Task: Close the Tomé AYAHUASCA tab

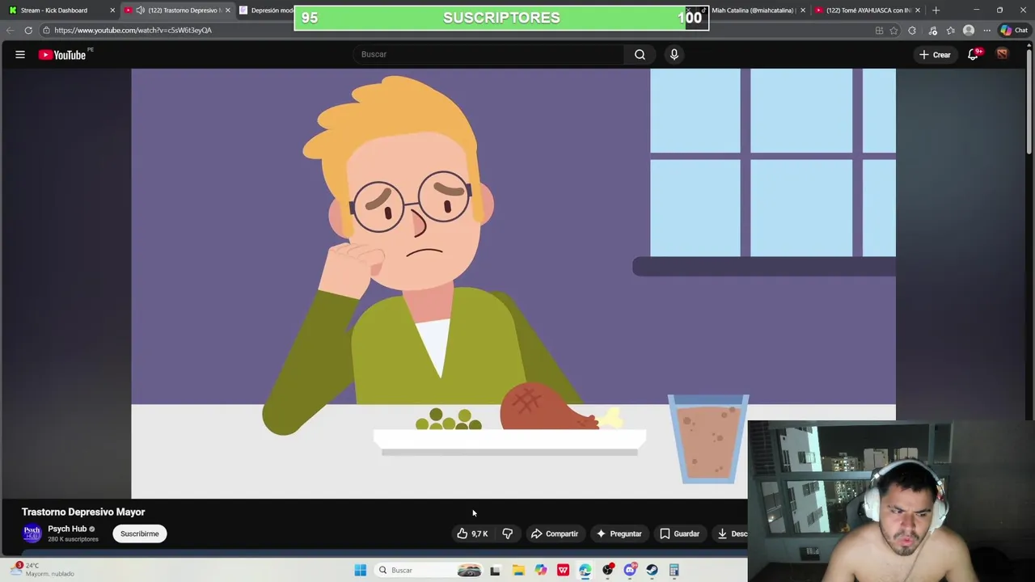Action: point(918,10)
